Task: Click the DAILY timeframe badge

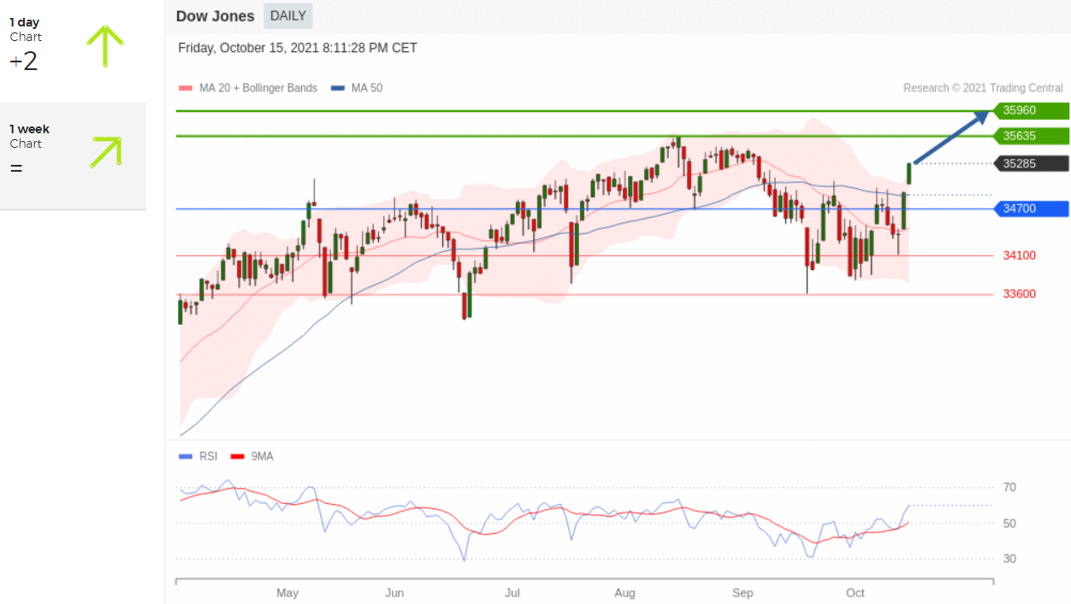Action: [288, 16]
